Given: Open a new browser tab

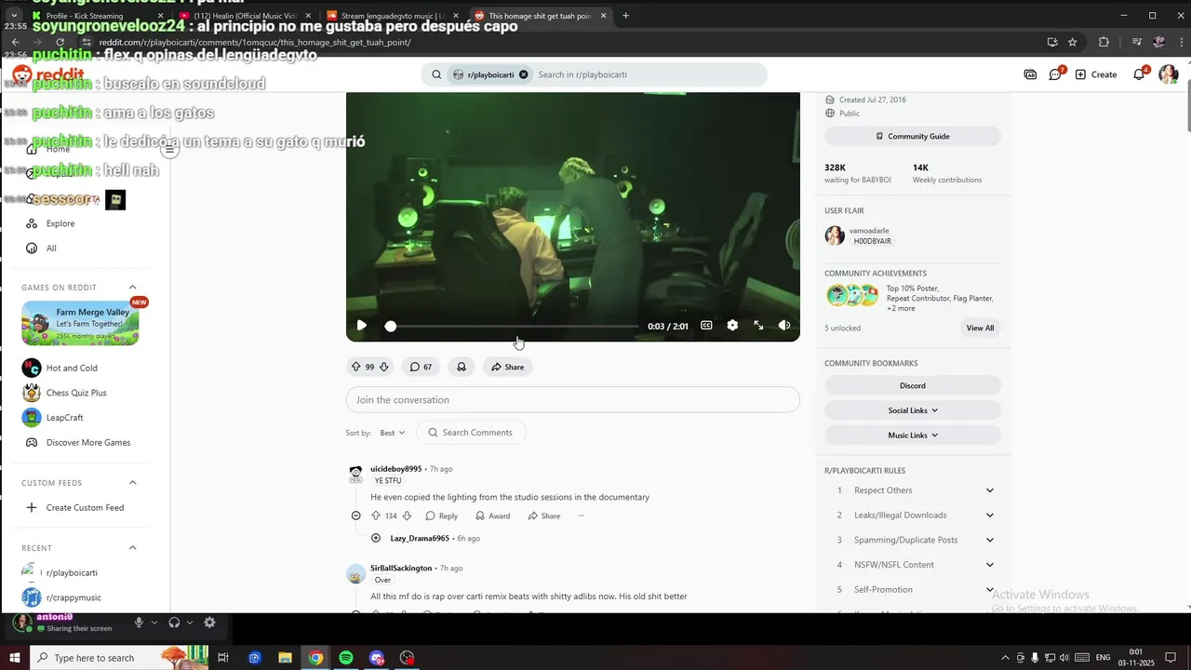Looking at the screenshot, I should (625, 16).
